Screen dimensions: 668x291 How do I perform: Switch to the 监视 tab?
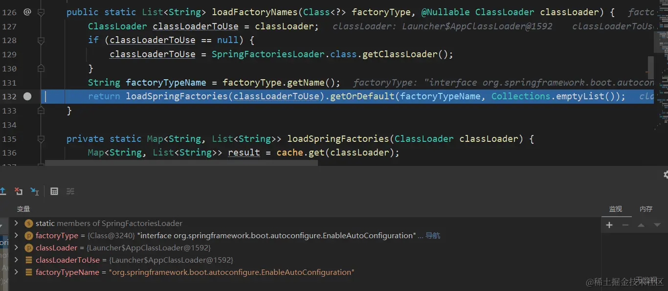click(x=616, y=209)
